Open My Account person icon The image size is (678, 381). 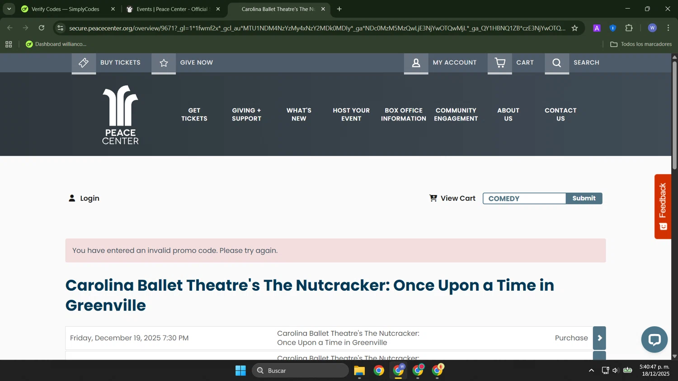coord(416,63)
